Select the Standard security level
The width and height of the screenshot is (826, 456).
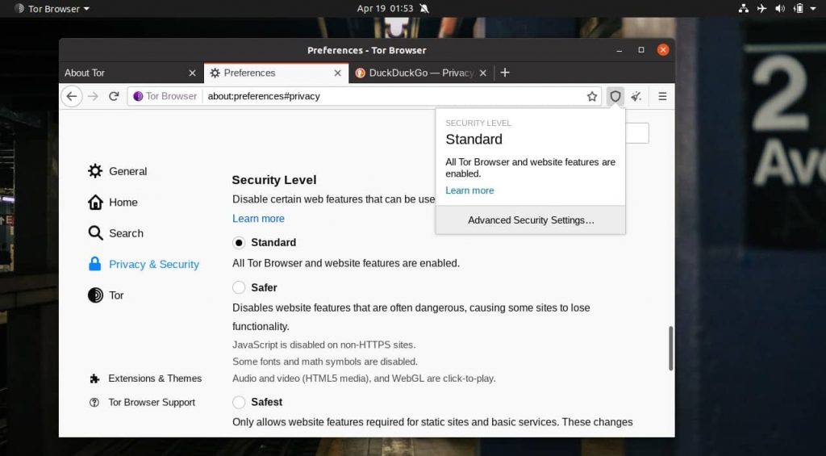point(239,243)
